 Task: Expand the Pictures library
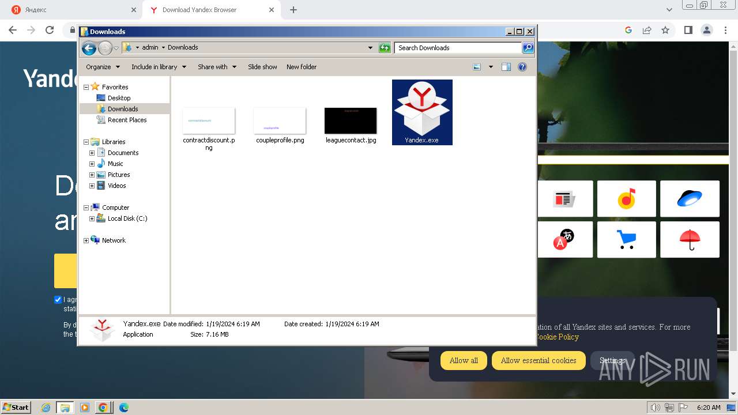pyautogui.click(x=92, y=175)
